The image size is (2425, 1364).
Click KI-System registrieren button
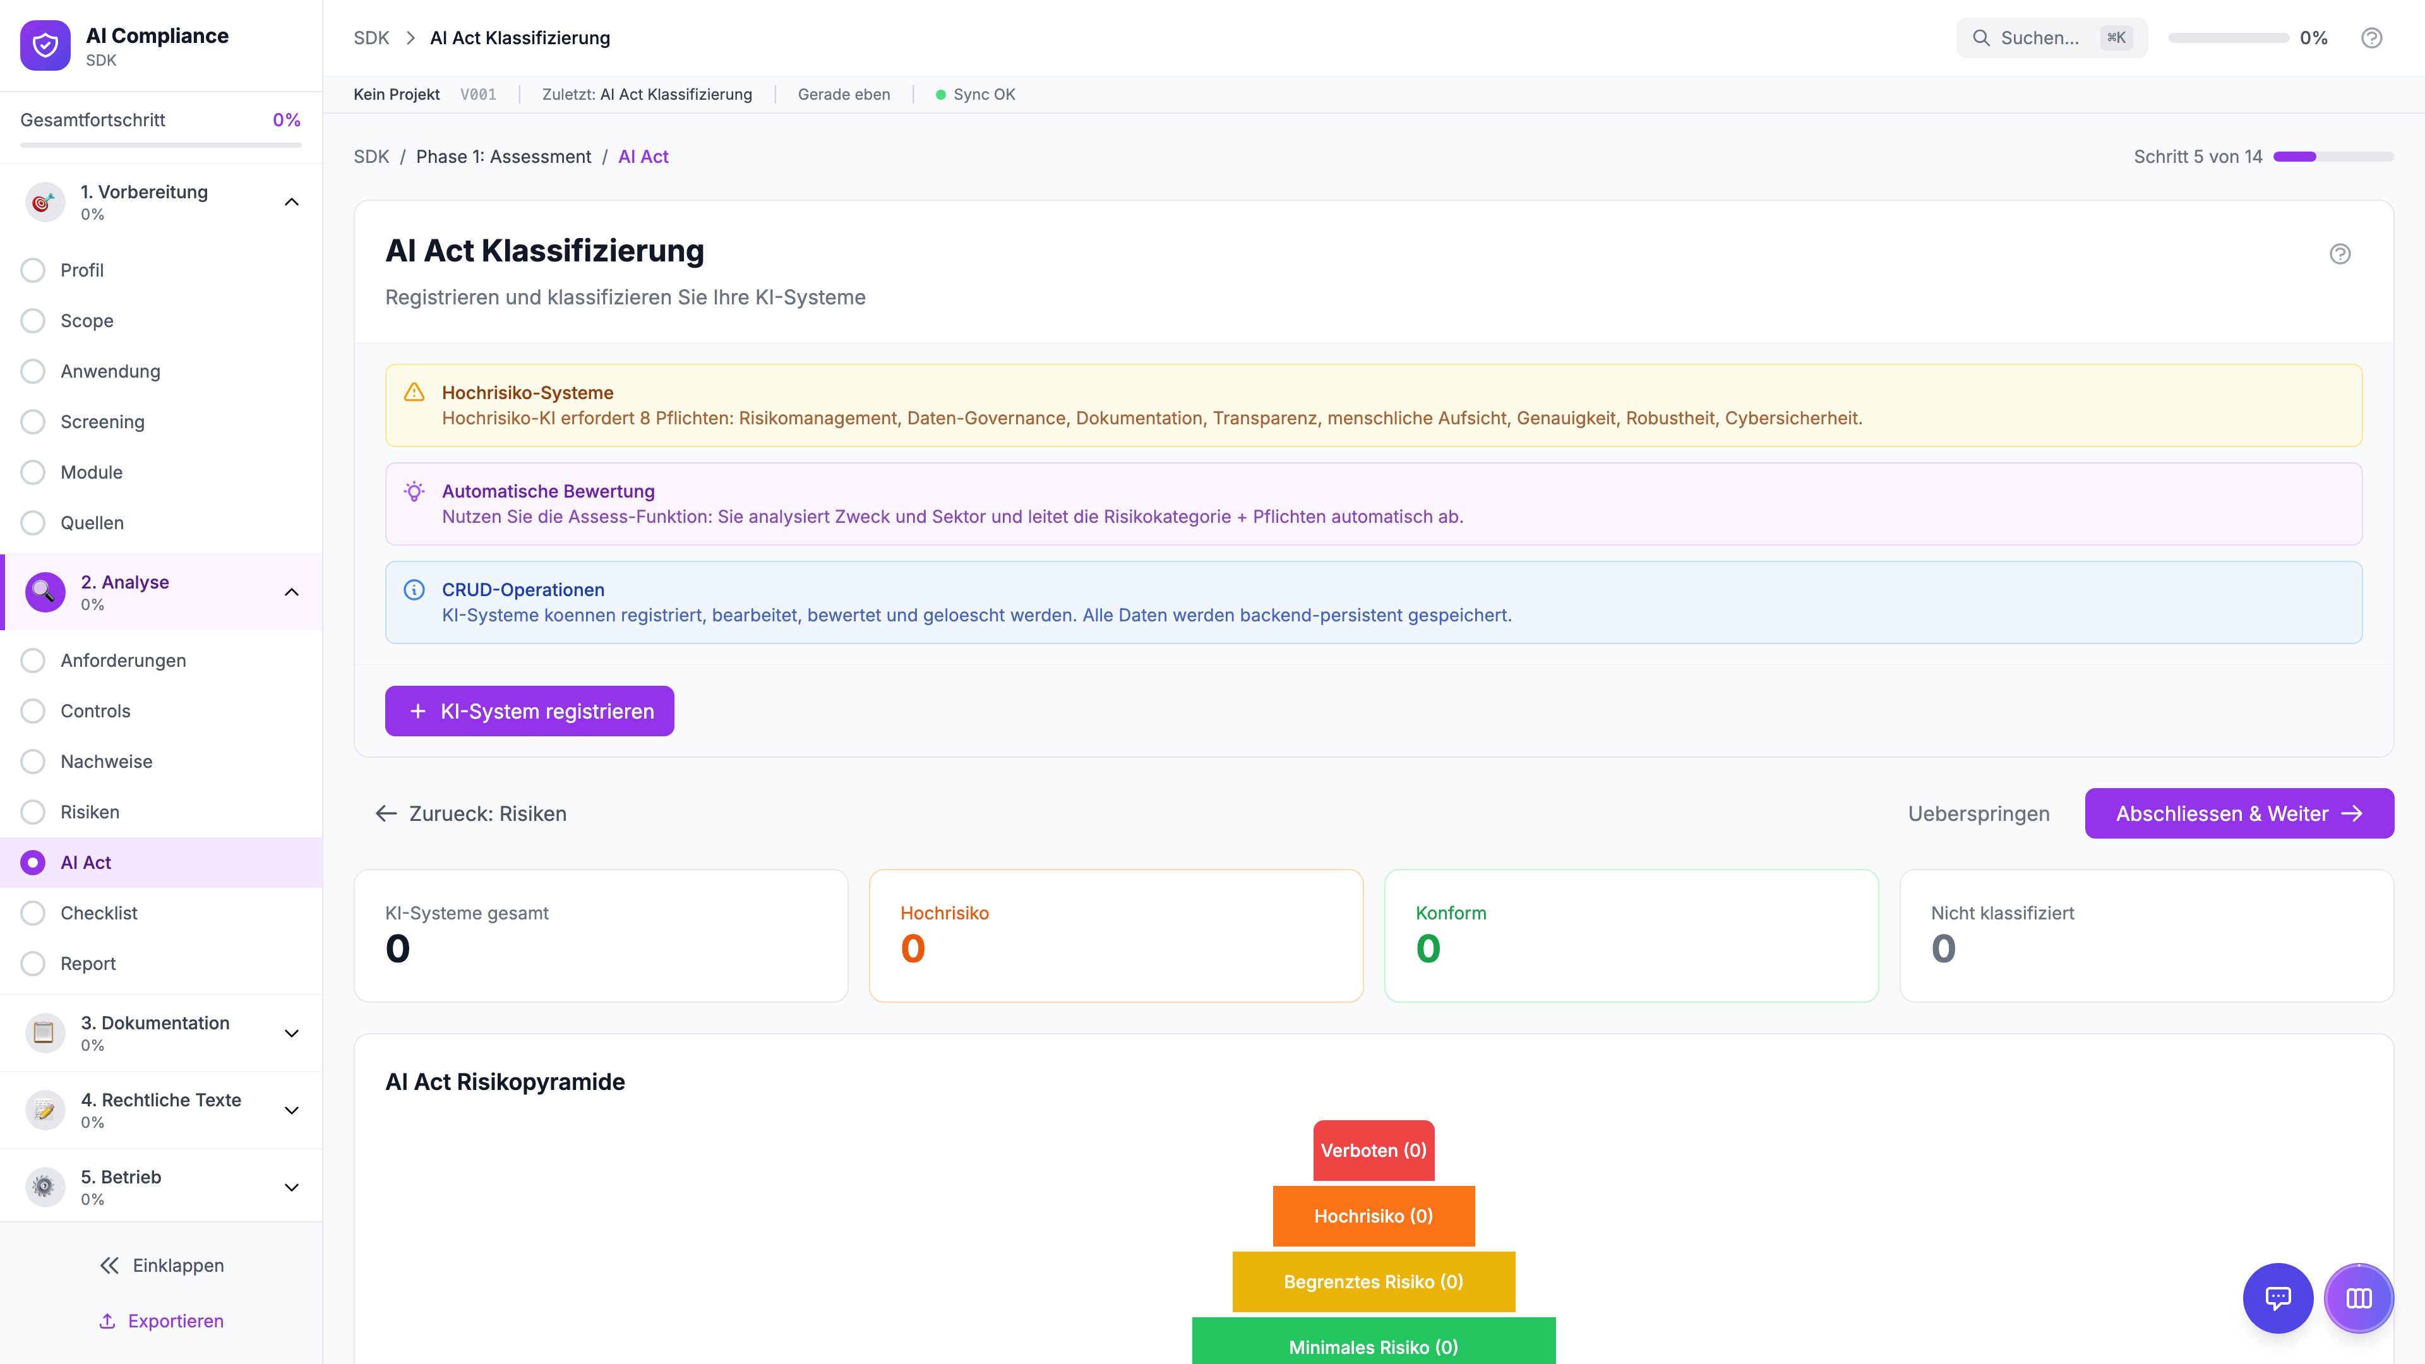tap(529, 710)
